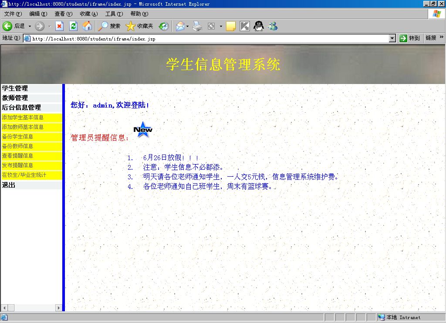This screenshot has width=446, height=323.
Task: Click the page icon in address bar
Action: point(27,38)
